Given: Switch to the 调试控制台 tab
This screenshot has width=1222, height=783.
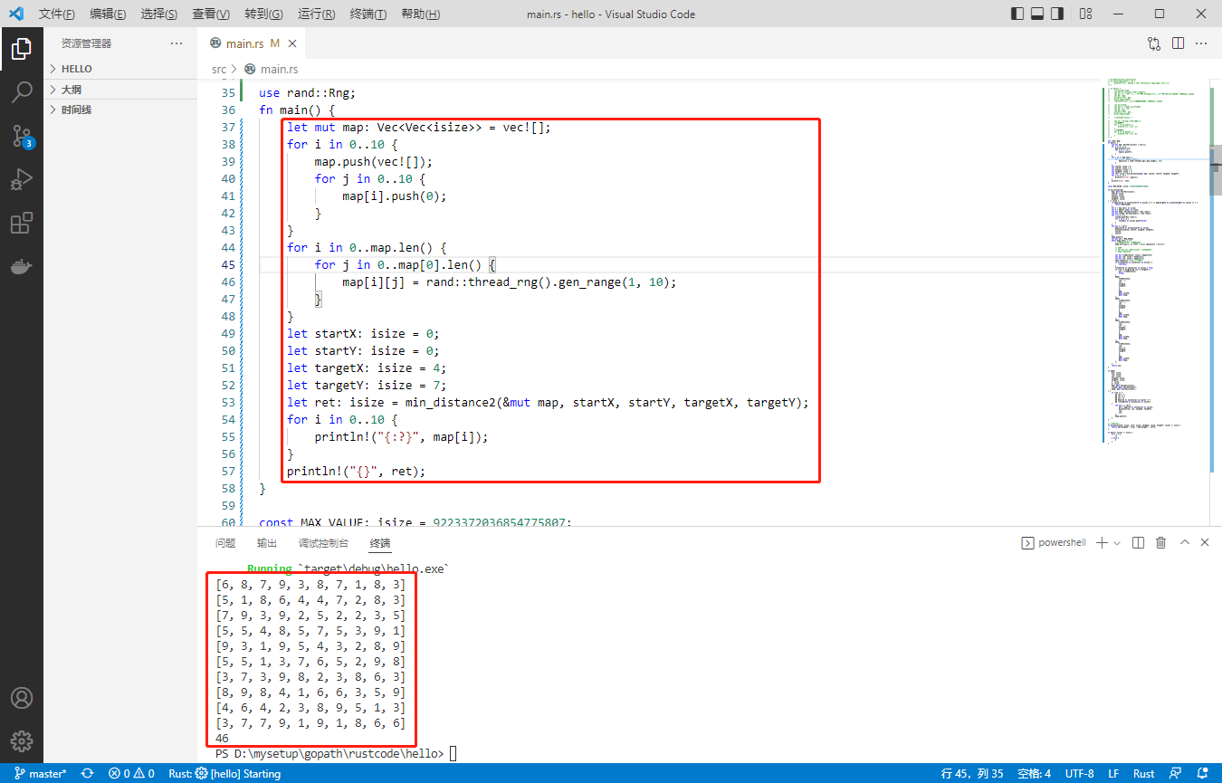Looking at the screenshot, I should 324,543.
